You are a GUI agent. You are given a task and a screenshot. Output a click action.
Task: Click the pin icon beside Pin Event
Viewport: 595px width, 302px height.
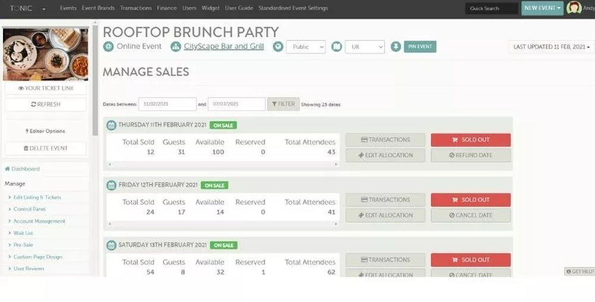click(x=396, y=46)
